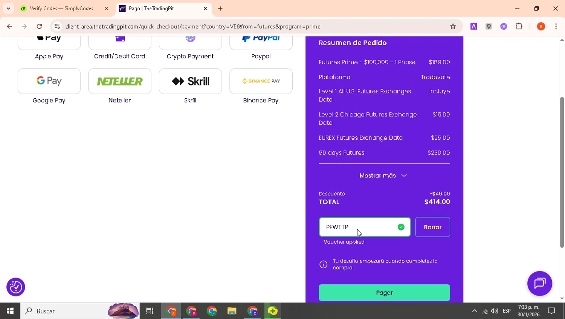Click the 90 days Futures line item
This screenshot has width=565, height=319.
pos(384,153)
